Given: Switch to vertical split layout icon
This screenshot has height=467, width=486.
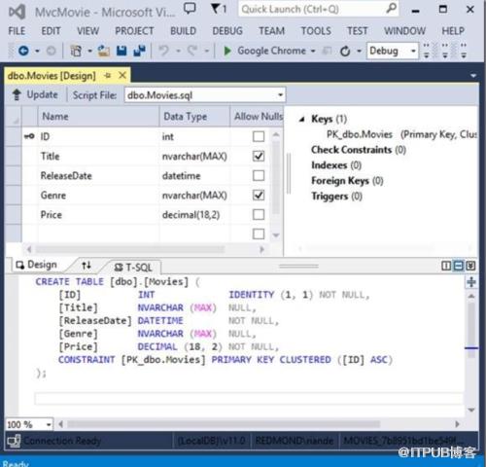Looking at the screenshot, I should [x=446, y=266].
